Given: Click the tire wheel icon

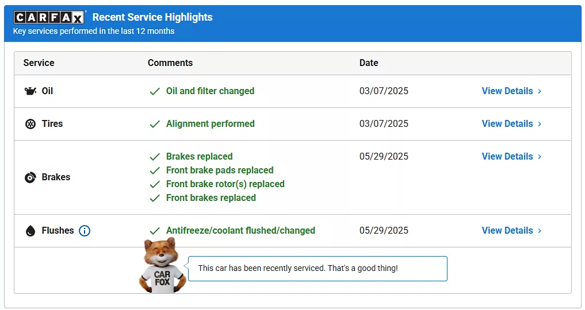Looking at the screenshot, I should click(x=30, y=124).
